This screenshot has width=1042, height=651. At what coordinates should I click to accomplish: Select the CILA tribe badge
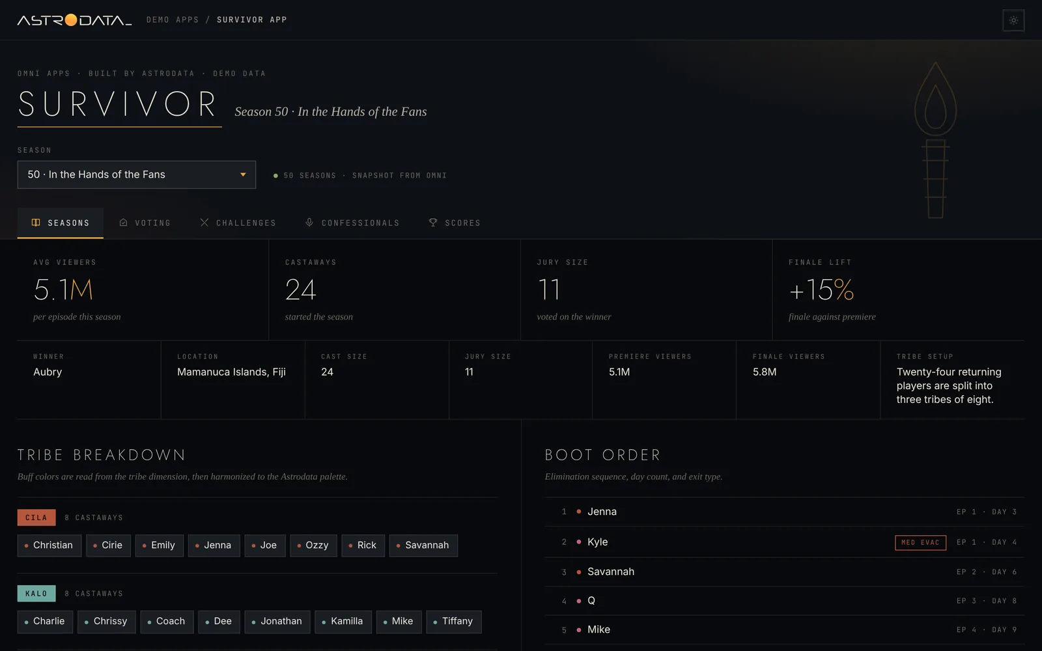click(36, 518)
